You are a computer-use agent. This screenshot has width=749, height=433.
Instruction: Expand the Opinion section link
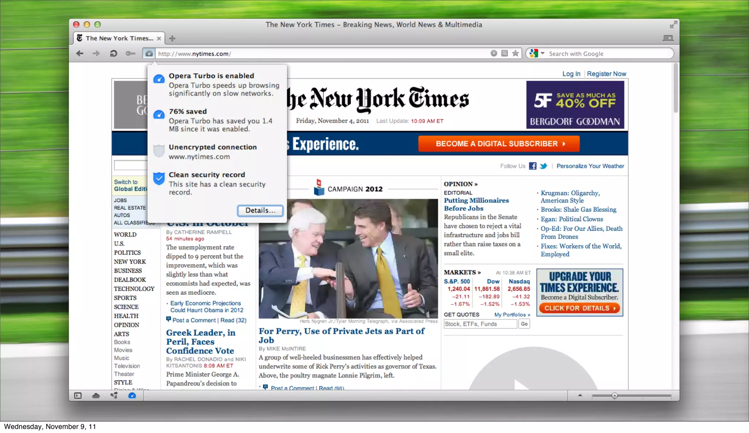click(460, 184)
